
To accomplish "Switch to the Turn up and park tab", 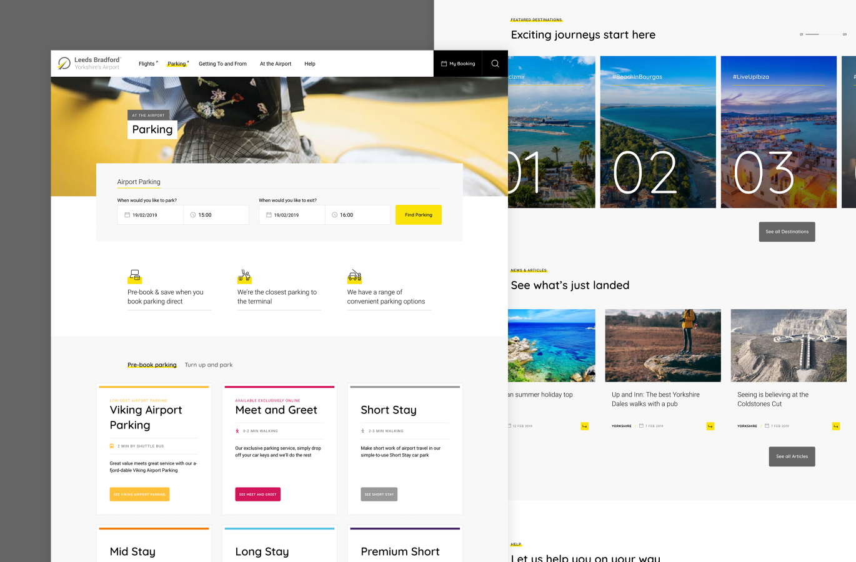I will 209,365.
